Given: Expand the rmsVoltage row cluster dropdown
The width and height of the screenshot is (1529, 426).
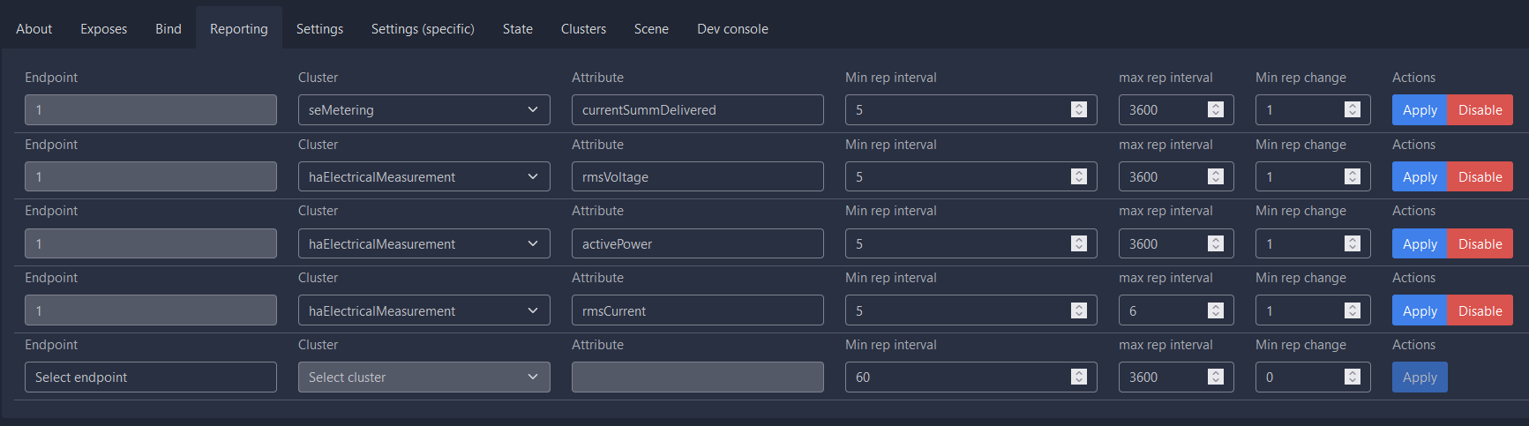Looking at the screenshot, I should [424, 176].
